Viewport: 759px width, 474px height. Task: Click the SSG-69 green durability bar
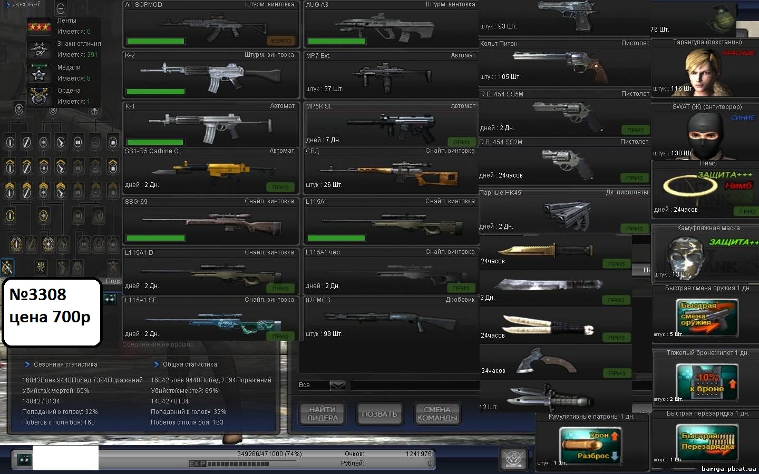point(155,238)
